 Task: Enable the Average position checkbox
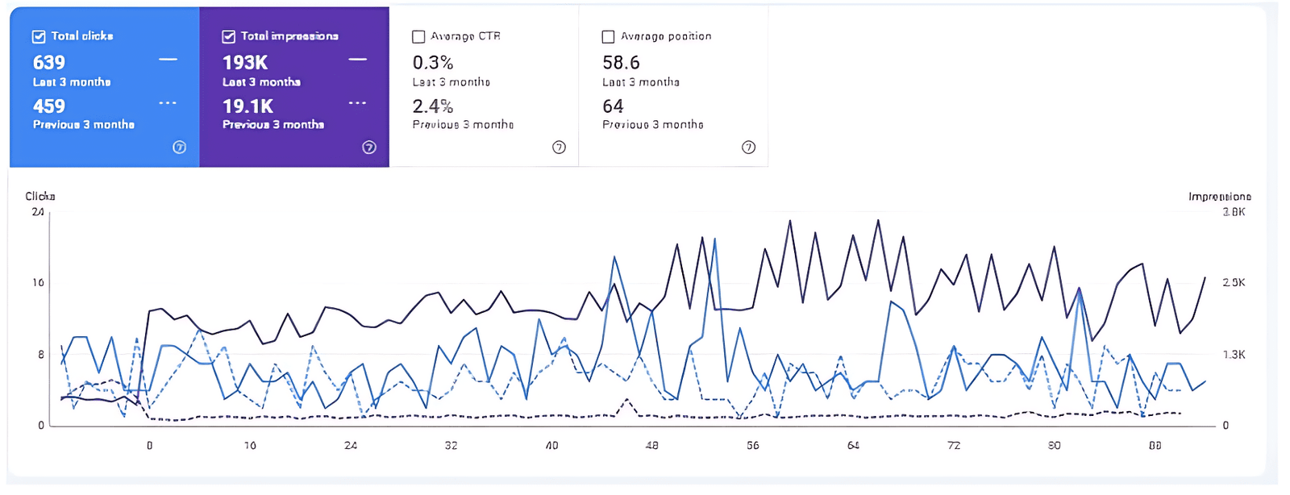pos(609,36)
